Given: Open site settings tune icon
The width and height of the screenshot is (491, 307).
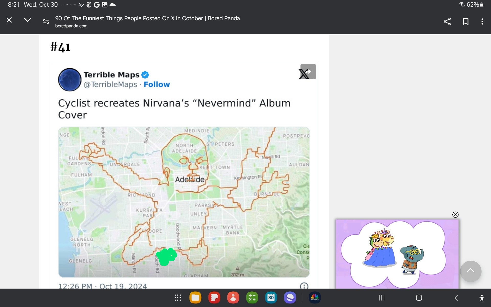Looking at the screenshot, I should [x=46, y=21].
